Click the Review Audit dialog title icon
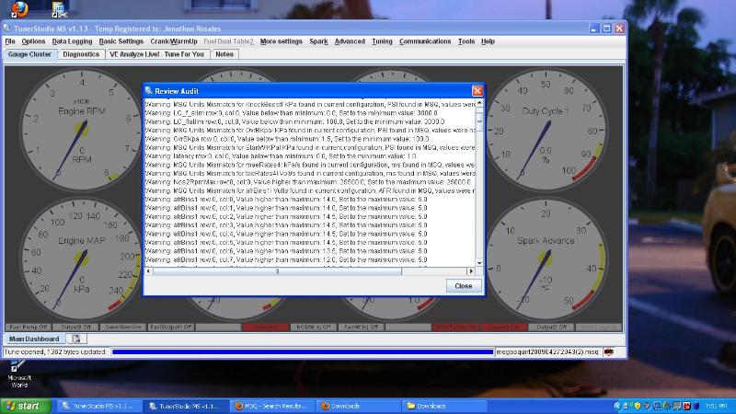The image size is (736, 414). pos(149,91)
